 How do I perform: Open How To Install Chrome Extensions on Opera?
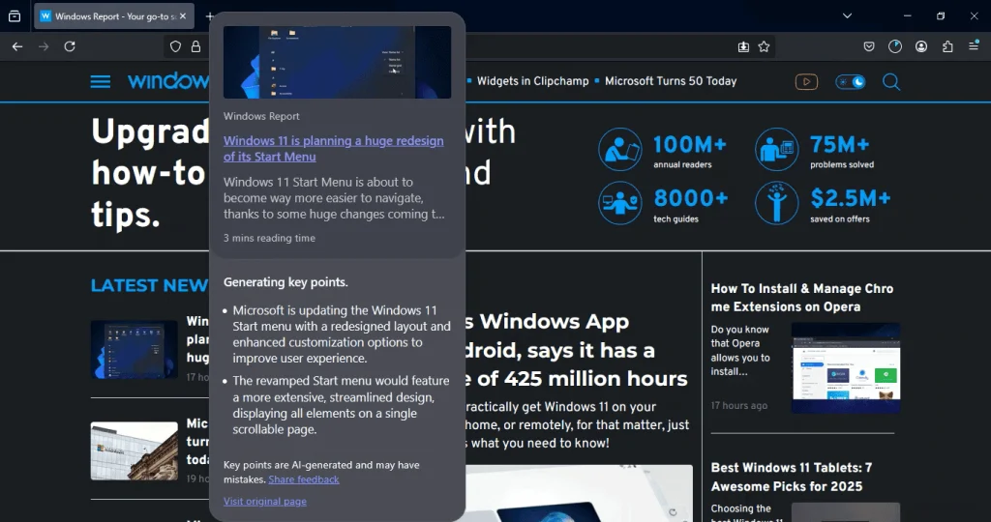(802, 298)
